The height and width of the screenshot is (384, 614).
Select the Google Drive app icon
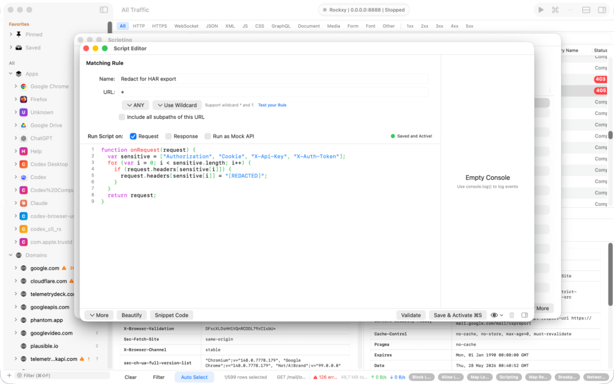tap(24, 125)
